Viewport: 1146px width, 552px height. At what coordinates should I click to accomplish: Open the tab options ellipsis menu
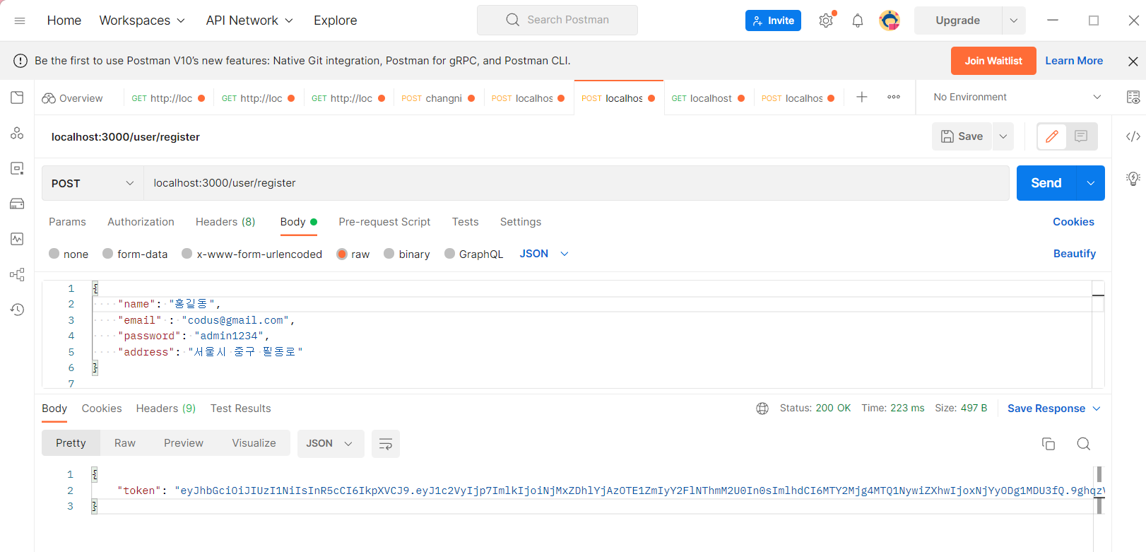(894, 97)
